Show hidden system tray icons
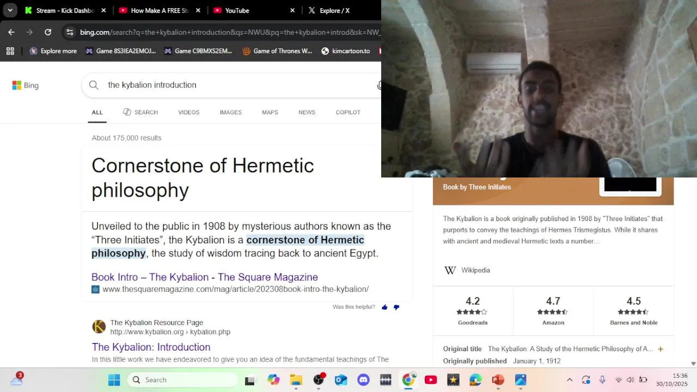 570,380
